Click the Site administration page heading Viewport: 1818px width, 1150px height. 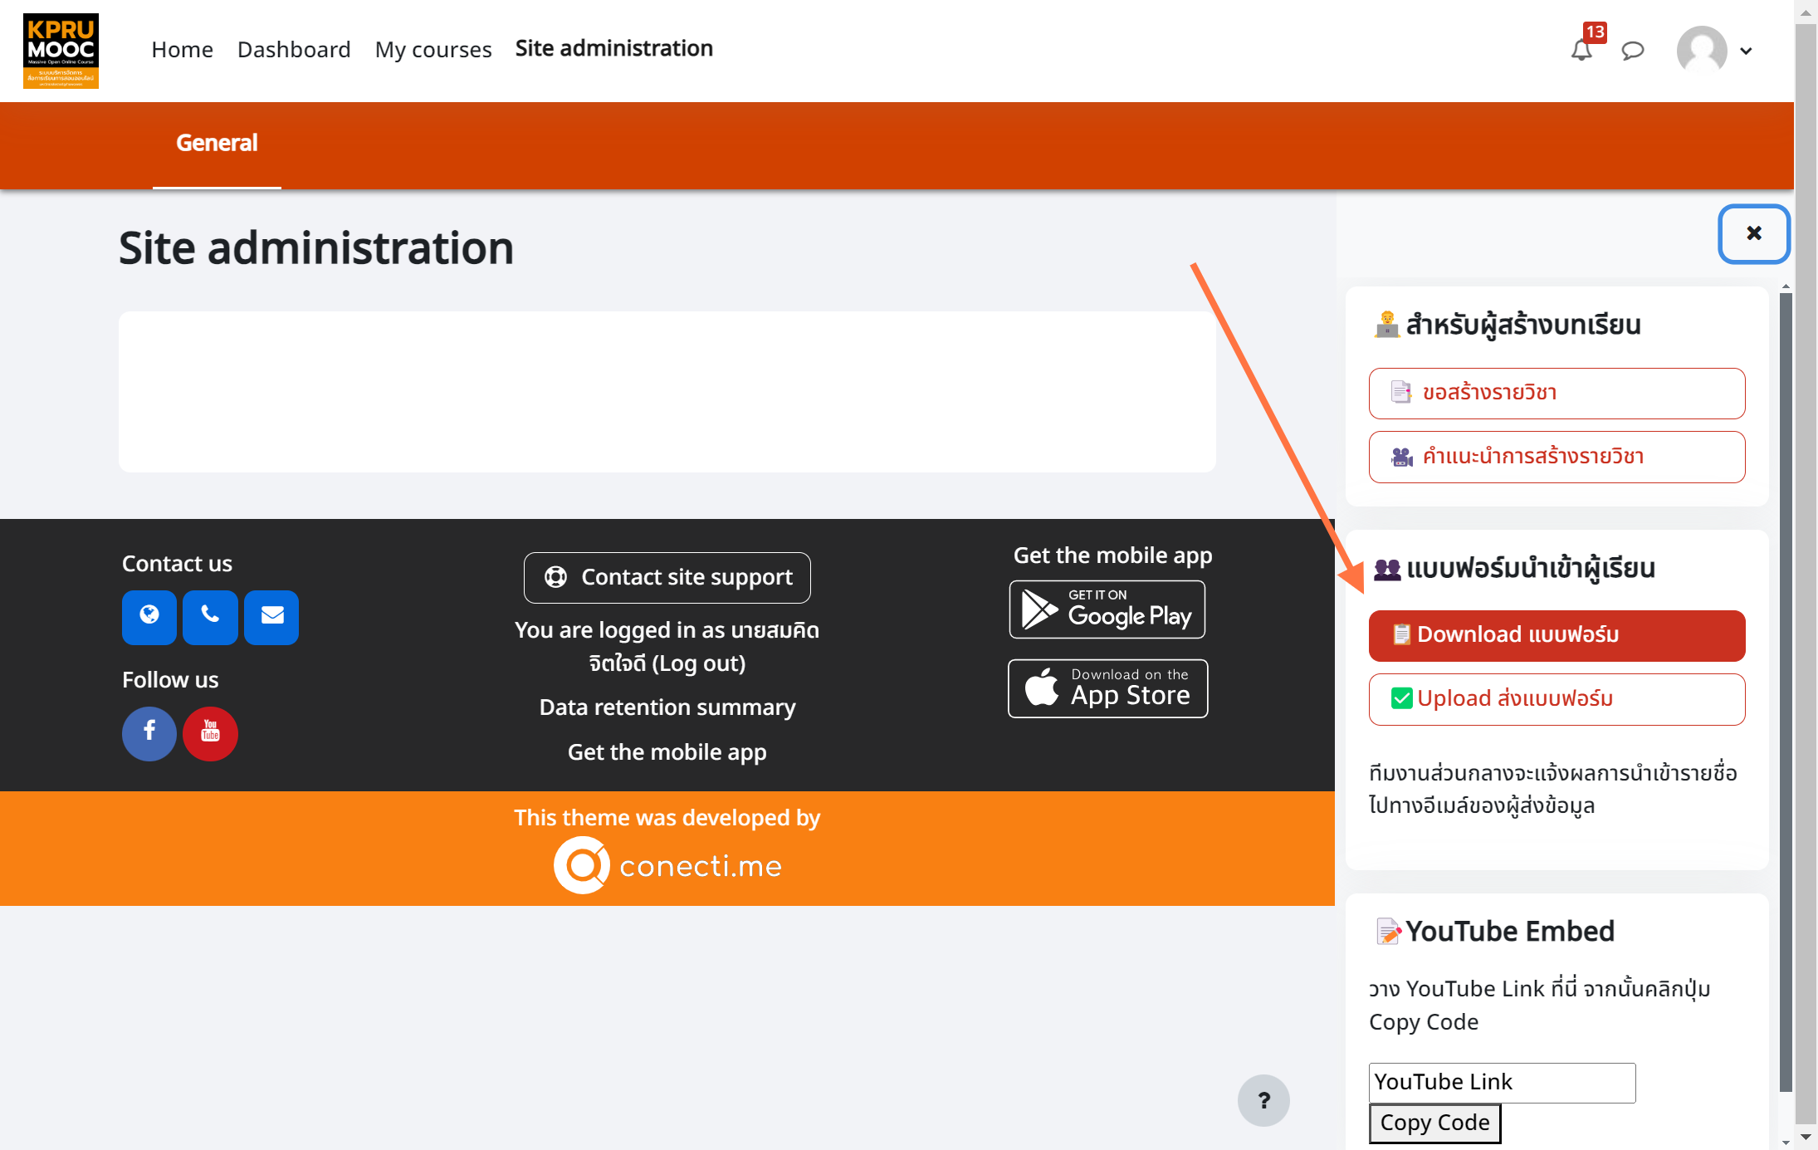[x=316, y=248]
